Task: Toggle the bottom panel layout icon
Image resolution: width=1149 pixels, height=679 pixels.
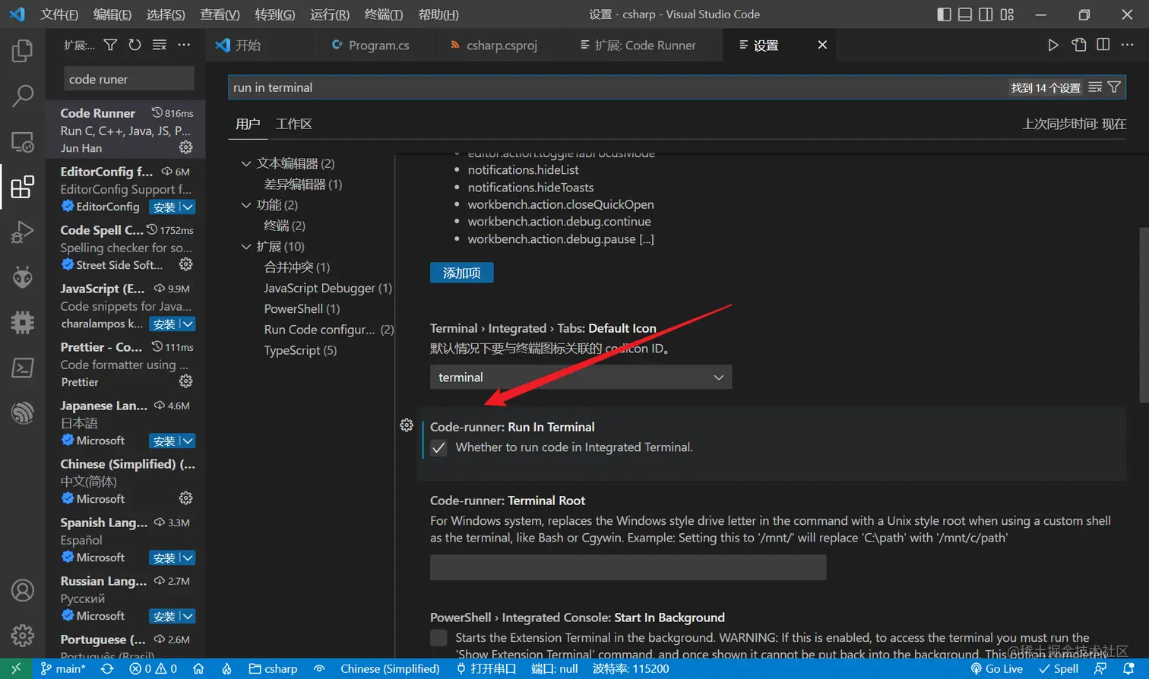Action: pyautogui.click(x=964, y=14)
